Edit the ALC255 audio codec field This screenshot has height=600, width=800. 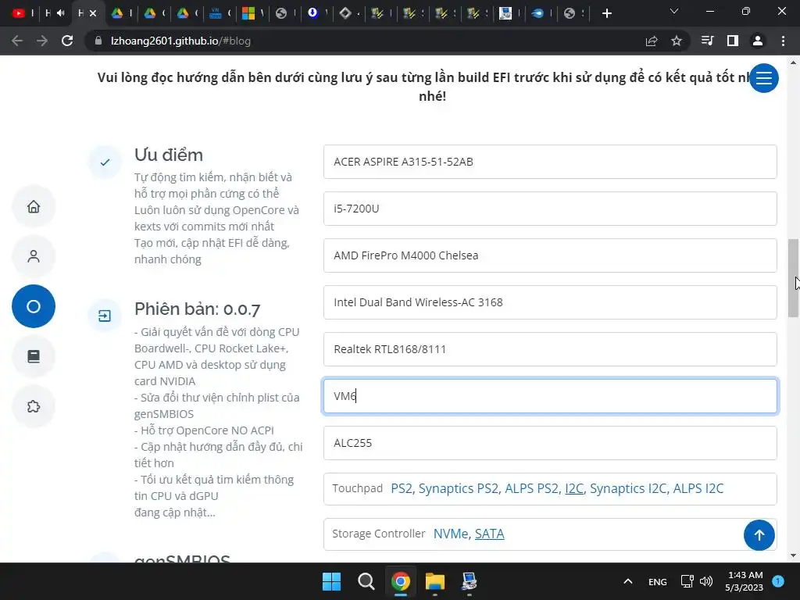[x=550, y=443]
